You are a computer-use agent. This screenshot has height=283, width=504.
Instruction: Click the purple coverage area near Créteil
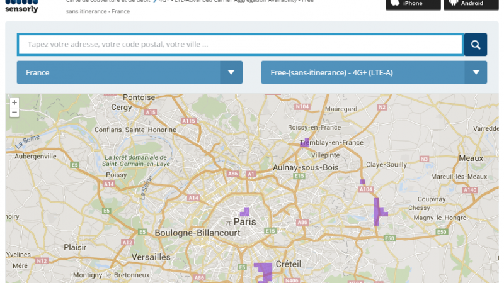(x=264, y=272)
